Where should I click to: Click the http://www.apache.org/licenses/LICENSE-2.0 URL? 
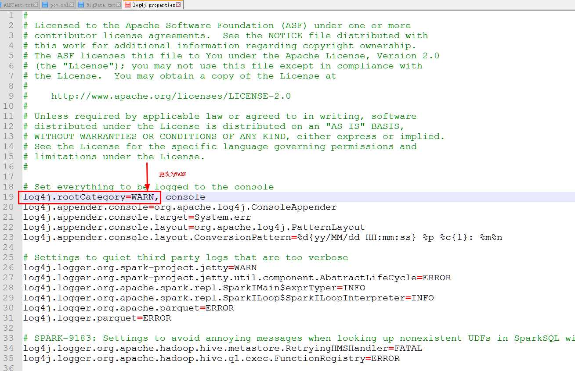pyautogui.click(x=171, y=96)
